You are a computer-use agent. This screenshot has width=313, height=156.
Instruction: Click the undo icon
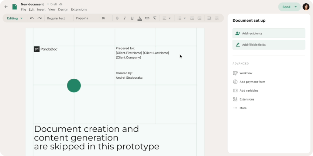[x=32, y=18]
